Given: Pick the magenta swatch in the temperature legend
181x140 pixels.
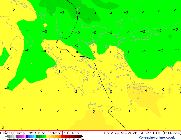Looking at the screenshot, I should 23,136.
